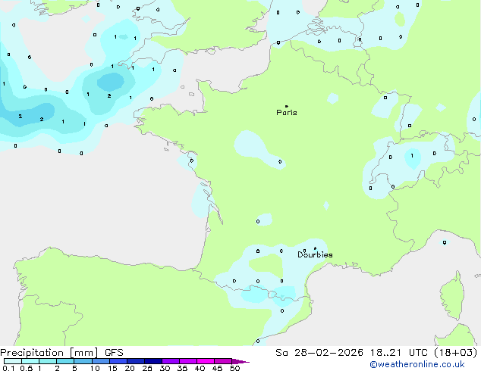Image resolution: width=481 pixels, height=371 pixels.
Task: Click the '10' legend scale value
Action: (95, 368)
